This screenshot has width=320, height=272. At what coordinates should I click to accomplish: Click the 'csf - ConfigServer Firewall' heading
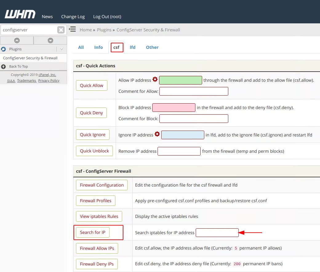(x=103, y=171)
